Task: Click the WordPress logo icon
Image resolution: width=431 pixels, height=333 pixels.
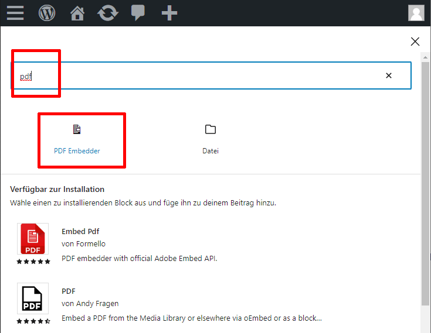Action: (47, 13)
